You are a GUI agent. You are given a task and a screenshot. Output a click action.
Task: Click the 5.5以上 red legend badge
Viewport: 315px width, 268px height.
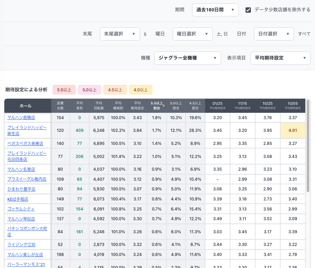click(64, 90)
